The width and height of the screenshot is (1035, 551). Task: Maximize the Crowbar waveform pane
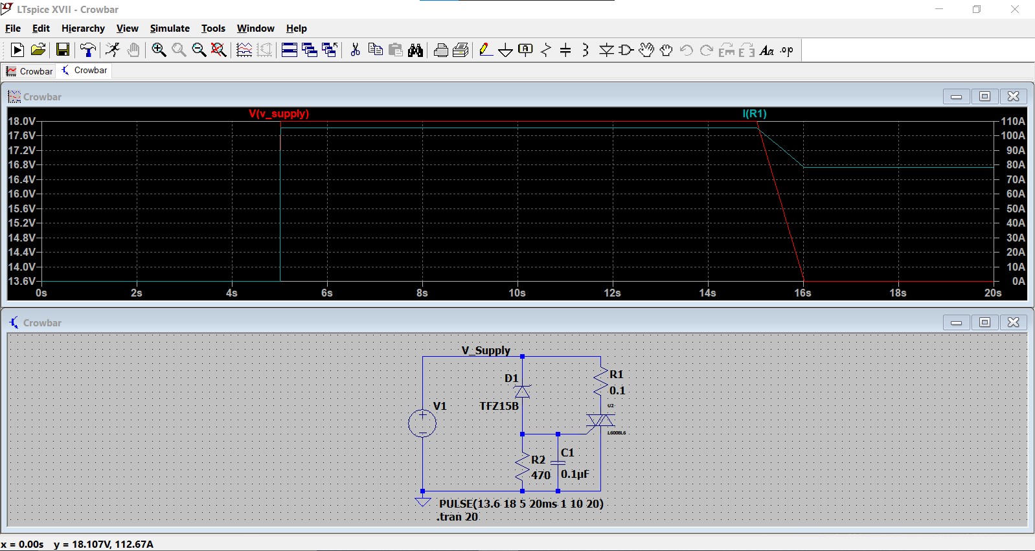[x=984, y=96]
